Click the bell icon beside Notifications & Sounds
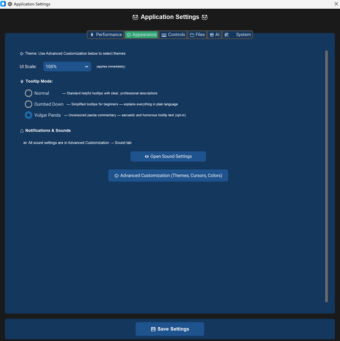 (x=22, y=131)
